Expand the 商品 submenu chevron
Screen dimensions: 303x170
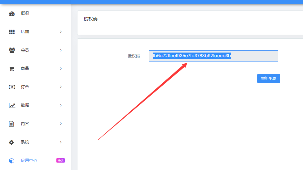tap(61, 69)
